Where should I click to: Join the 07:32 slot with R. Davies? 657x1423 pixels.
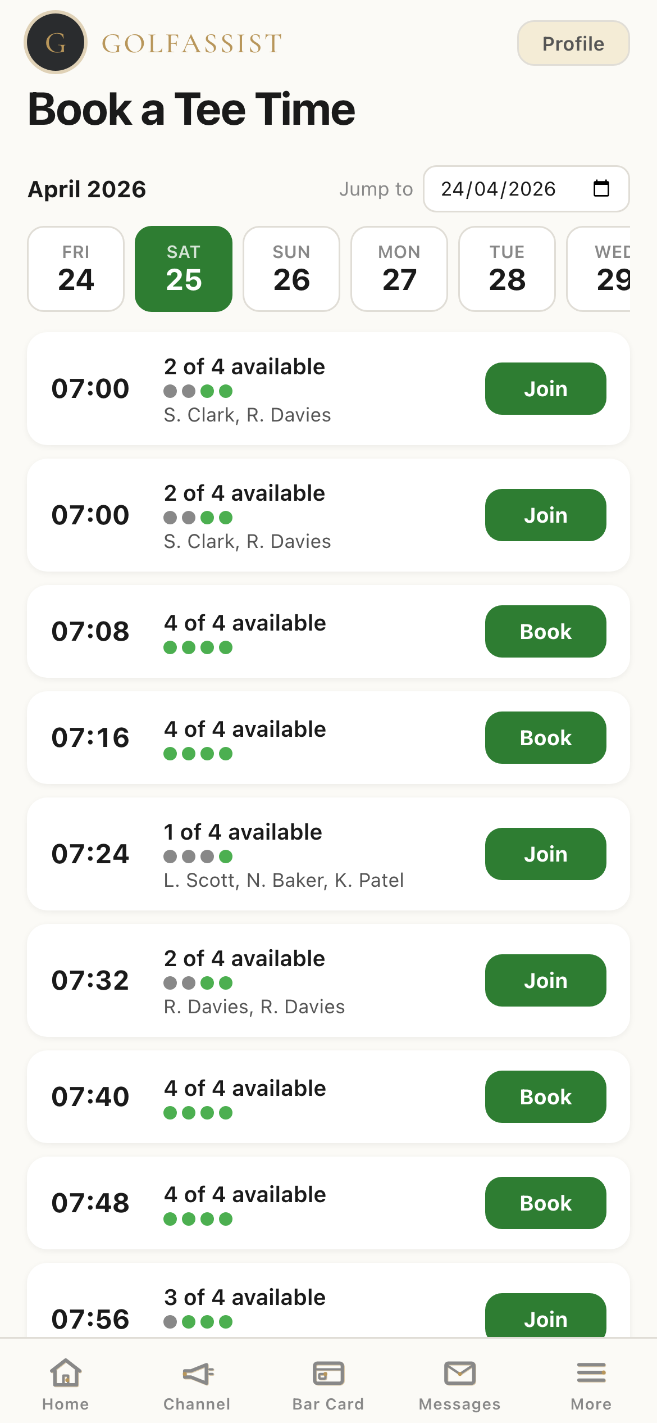(x=545, y=980)
